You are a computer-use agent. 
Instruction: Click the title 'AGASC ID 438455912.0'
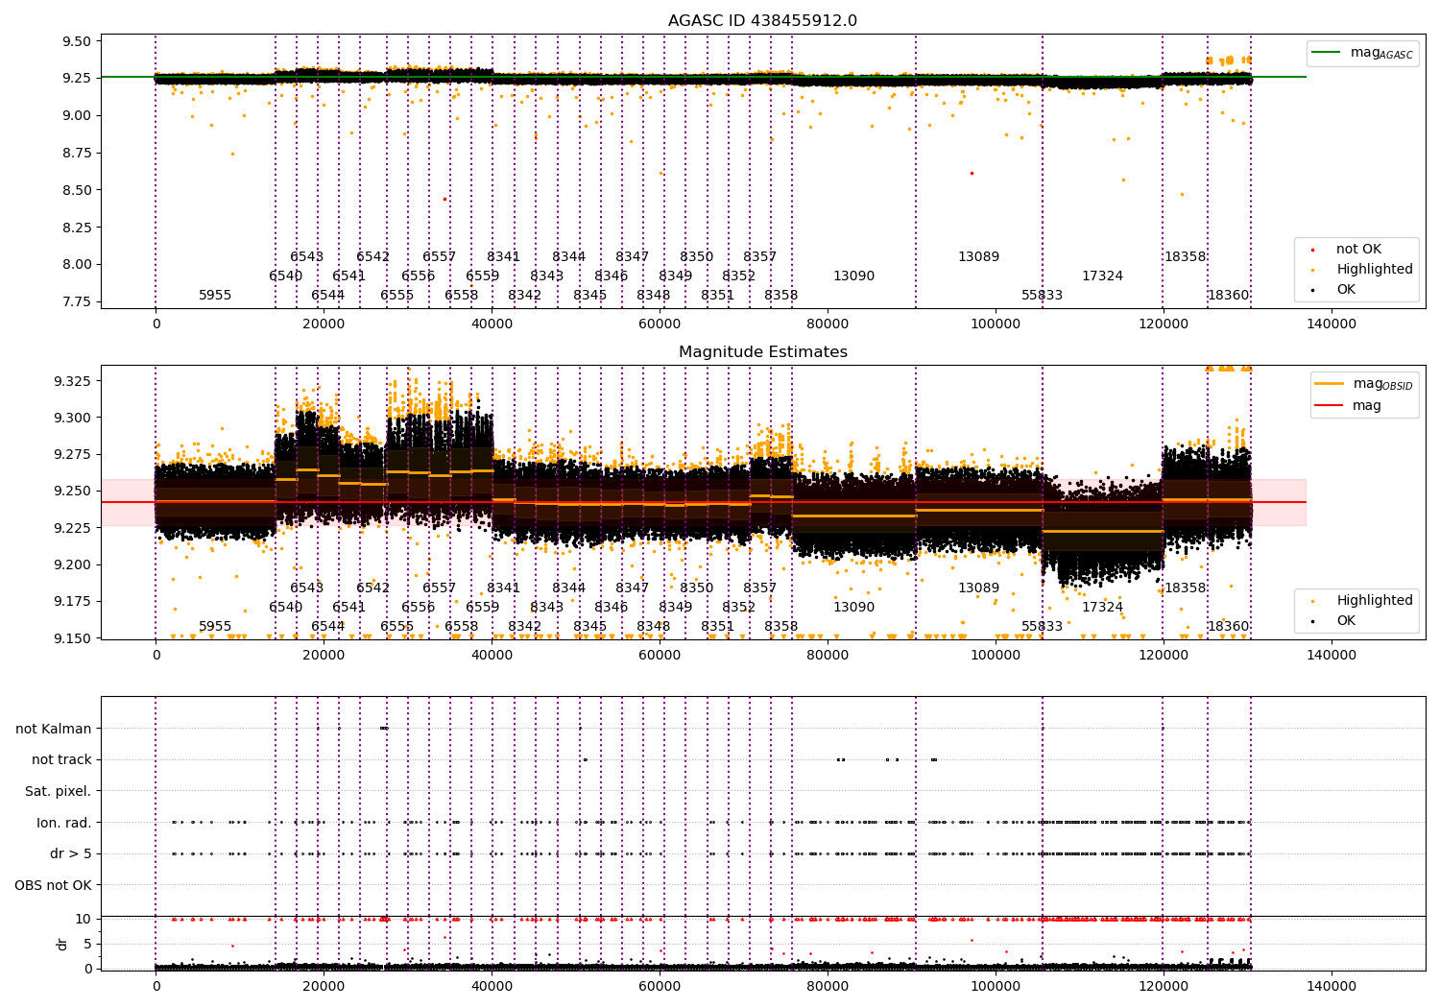tap(763, 21)
